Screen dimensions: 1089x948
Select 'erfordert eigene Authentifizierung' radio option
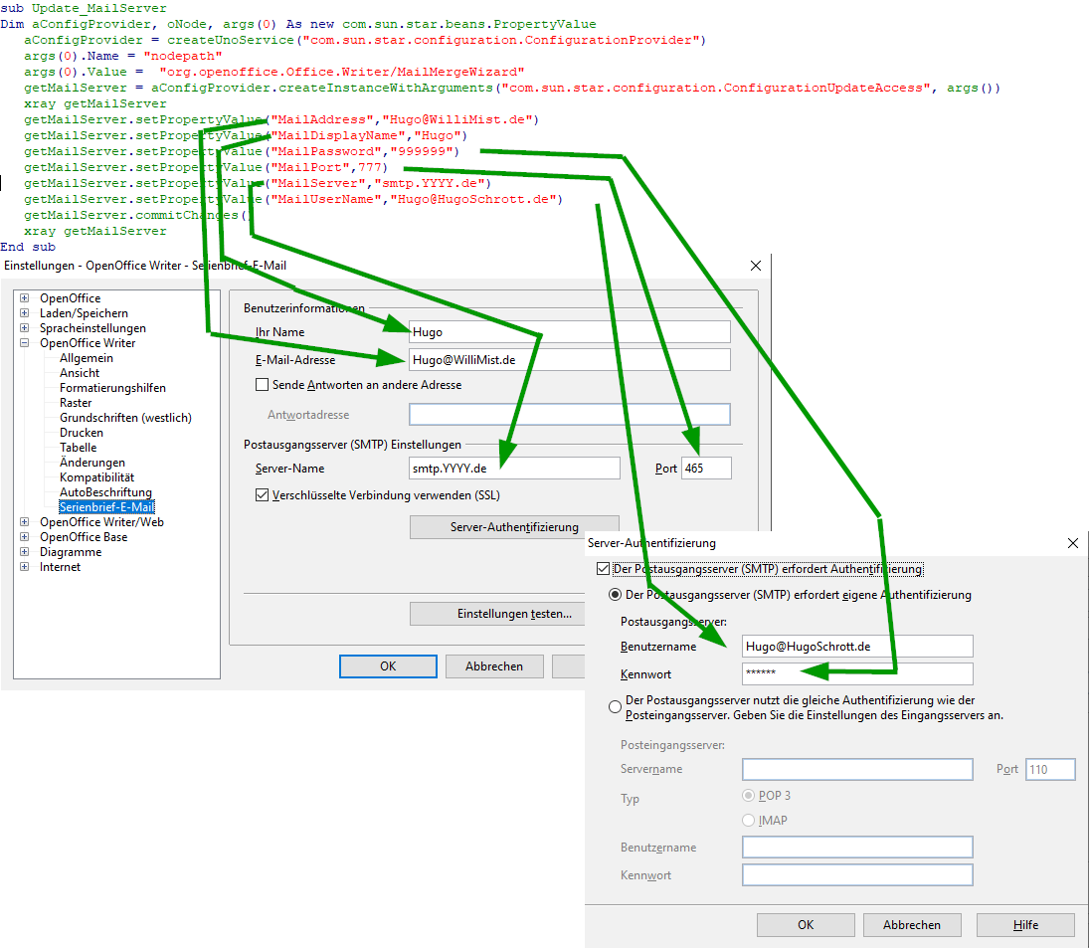[x=616, y=595]
